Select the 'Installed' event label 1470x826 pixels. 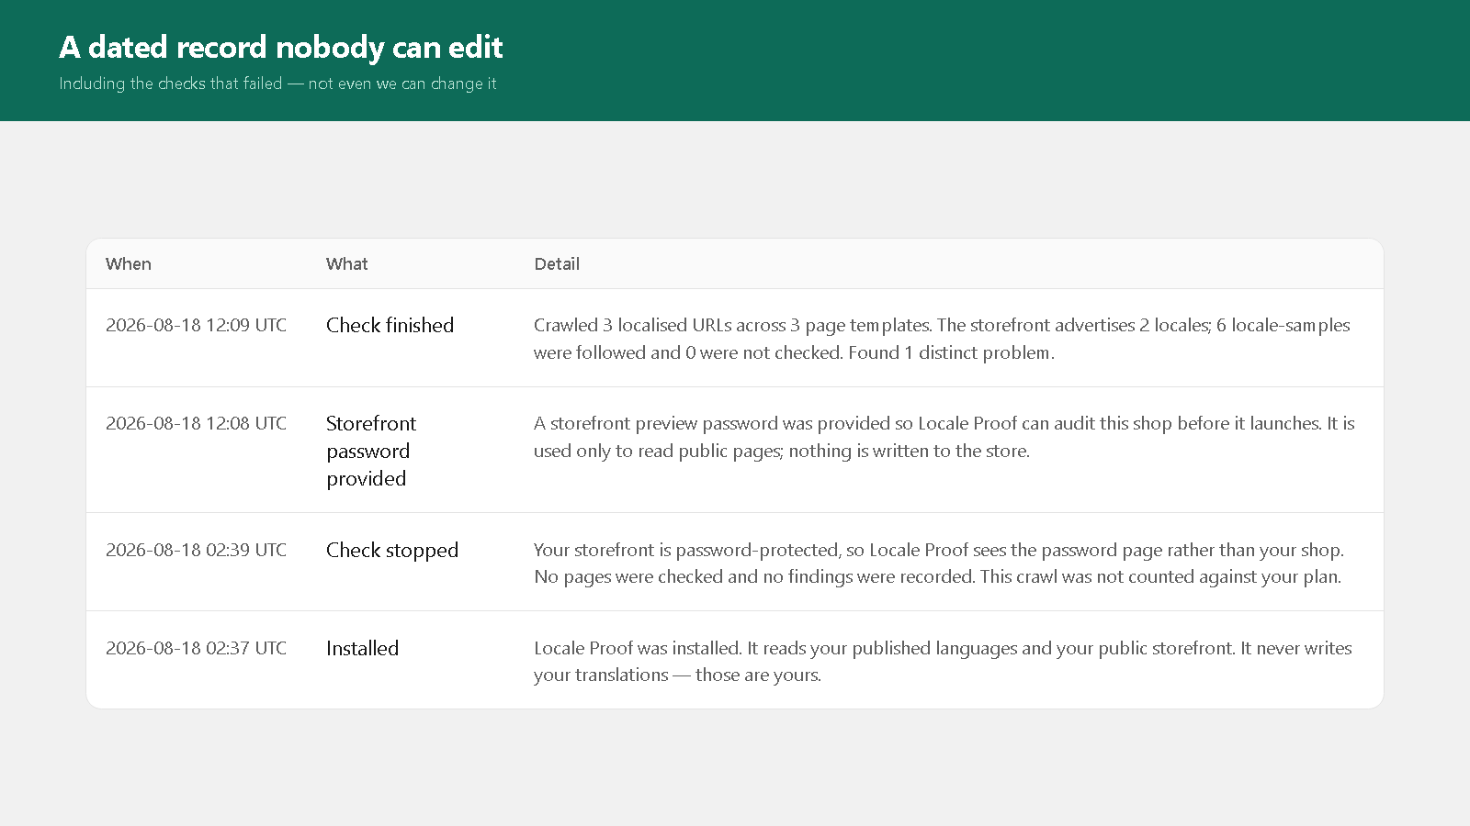362,648
